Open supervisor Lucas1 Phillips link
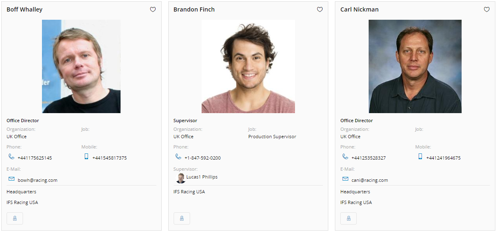 tap(202, 177)
